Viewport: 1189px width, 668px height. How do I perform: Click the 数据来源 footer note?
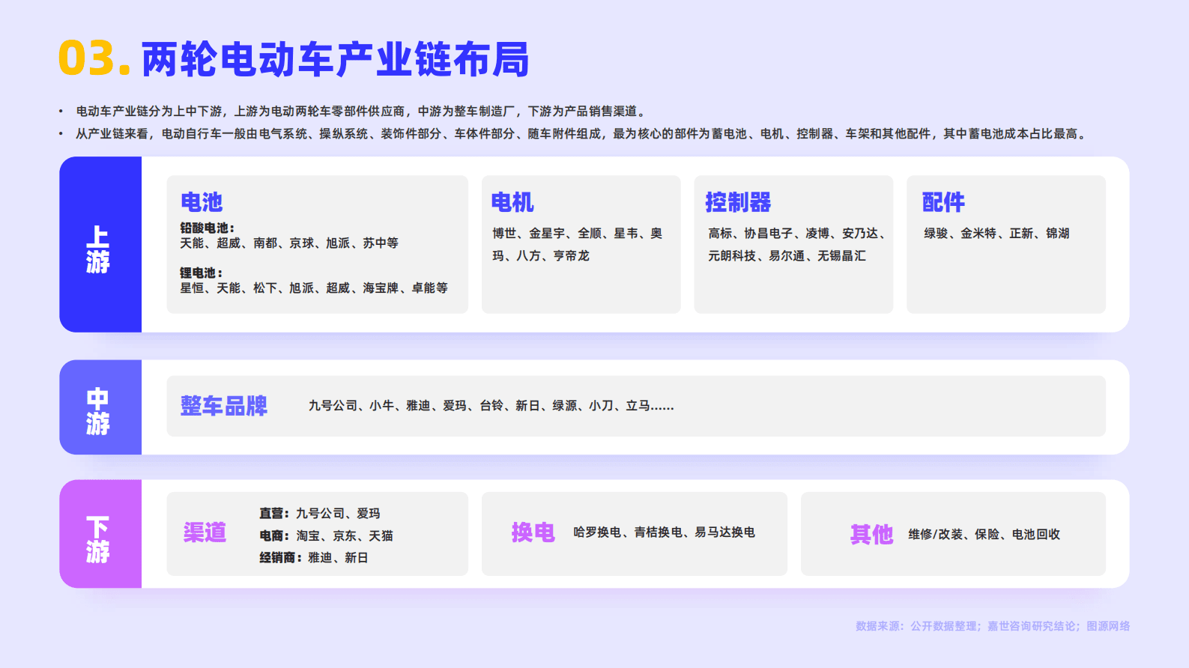pos(993,626)
